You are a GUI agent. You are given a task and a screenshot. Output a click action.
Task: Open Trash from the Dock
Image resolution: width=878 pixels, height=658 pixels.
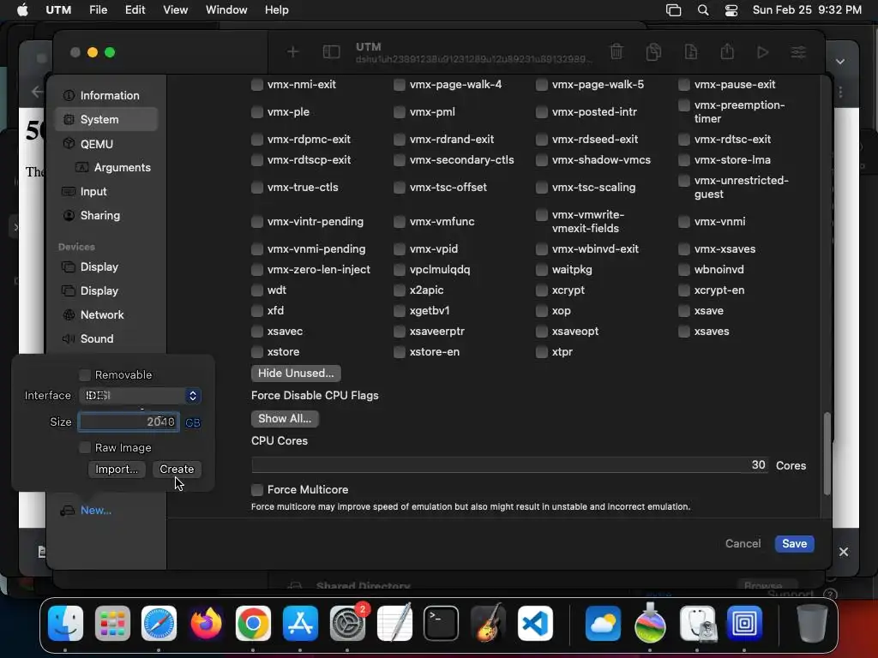click(812, 623)
